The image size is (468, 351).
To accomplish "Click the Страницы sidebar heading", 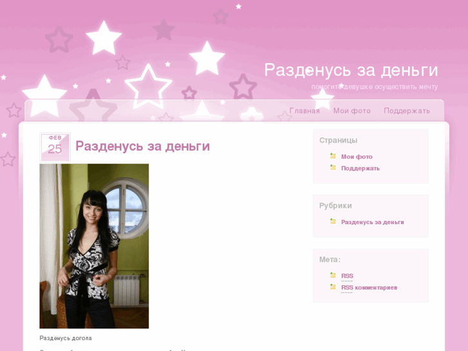I will 338,140.
